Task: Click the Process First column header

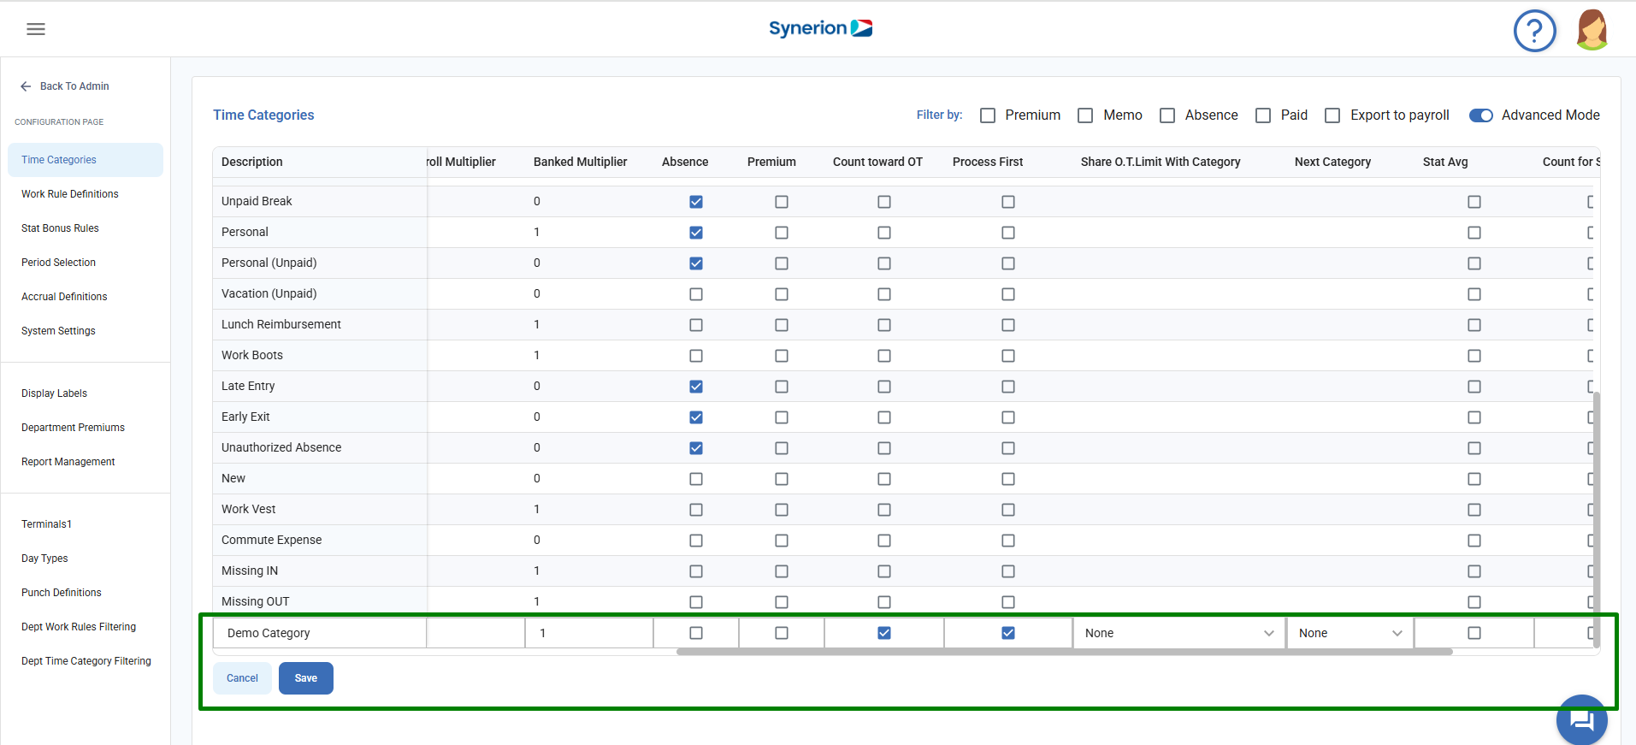Action: 988,162
